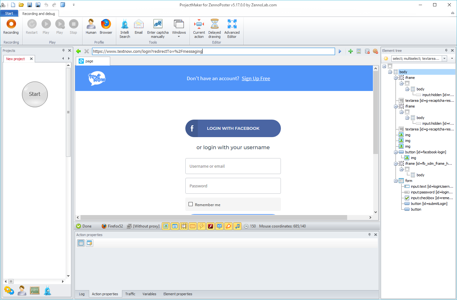Image resolution: width=457 pixels, height=300 pixels.
Task: Toggle the megaphone status bar button
Action: pyautogui.click(x=228, y=226)
